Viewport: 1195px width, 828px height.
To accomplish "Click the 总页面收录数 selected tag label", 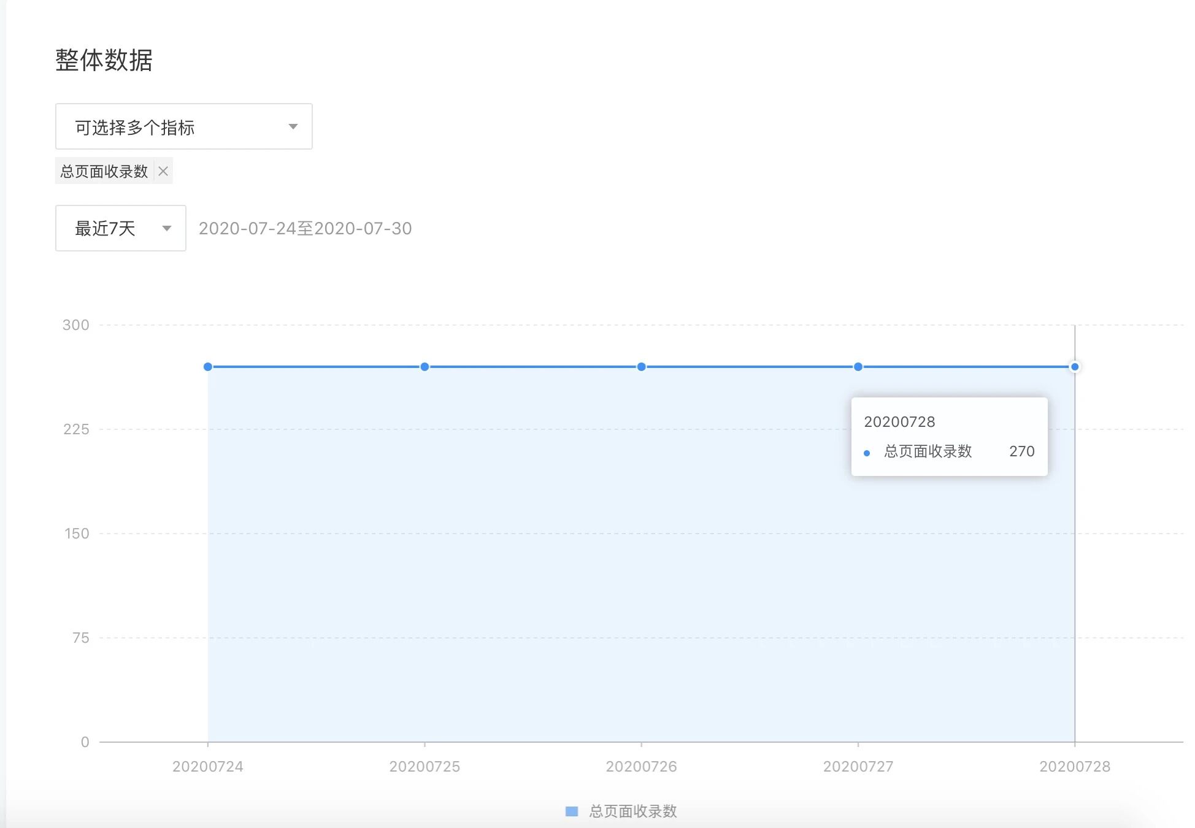I will (104, 171).
